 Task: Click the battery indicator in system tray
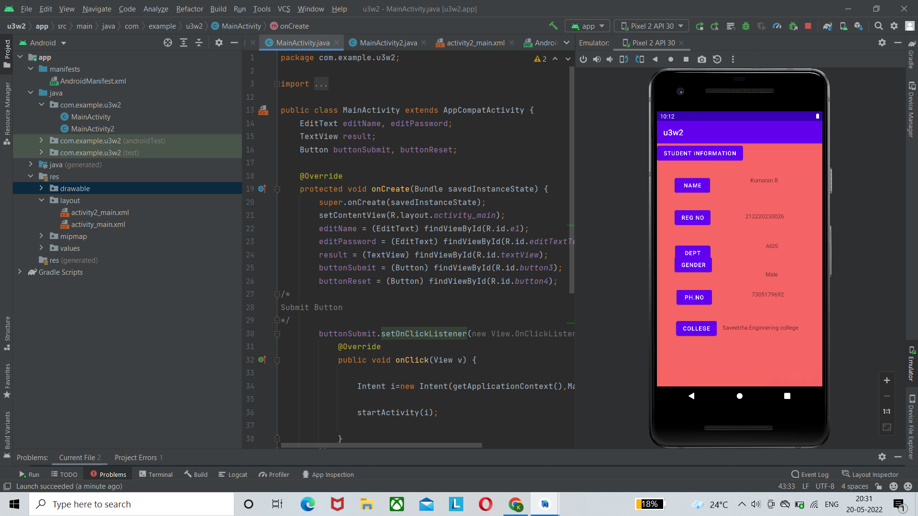click(x=649, y=504)
